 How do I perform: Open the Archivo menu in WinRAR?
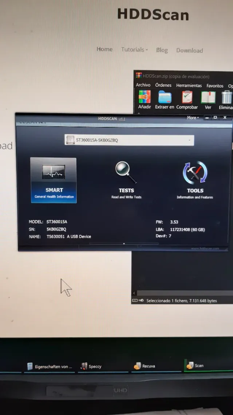click(x=143, y=85)
